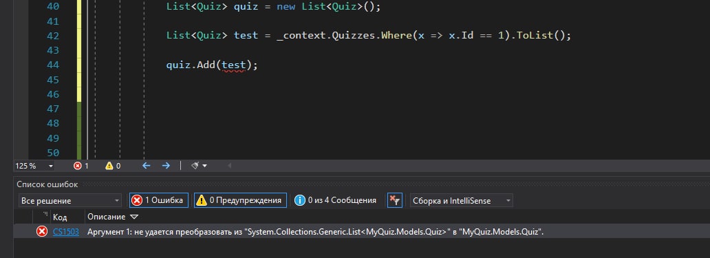
Task: Click the yellow warning count indicator
Action: pyautogui.click(x=113, y=166)
